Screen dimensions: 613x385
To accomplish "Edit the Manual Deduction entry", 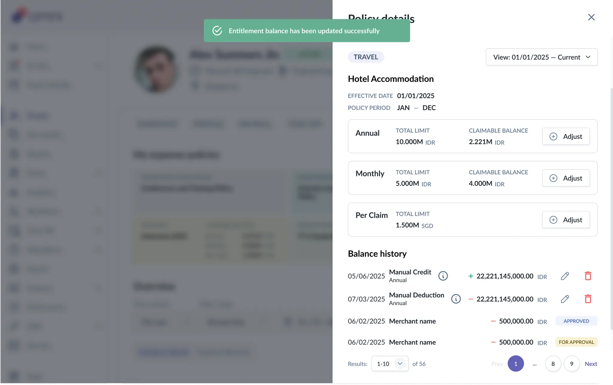I will pos(565,299).
